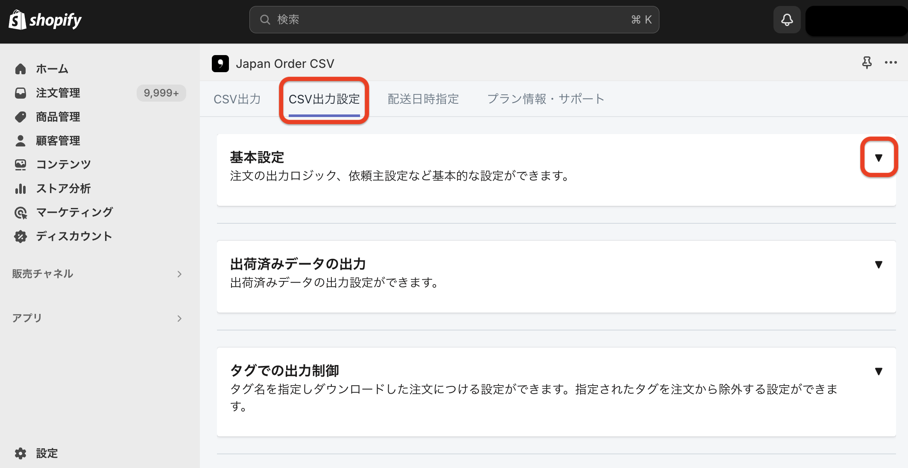Click the ストア分析 bar chart icon
The height and width of the screenshot is (468, 908).
[x=21, y=188]
